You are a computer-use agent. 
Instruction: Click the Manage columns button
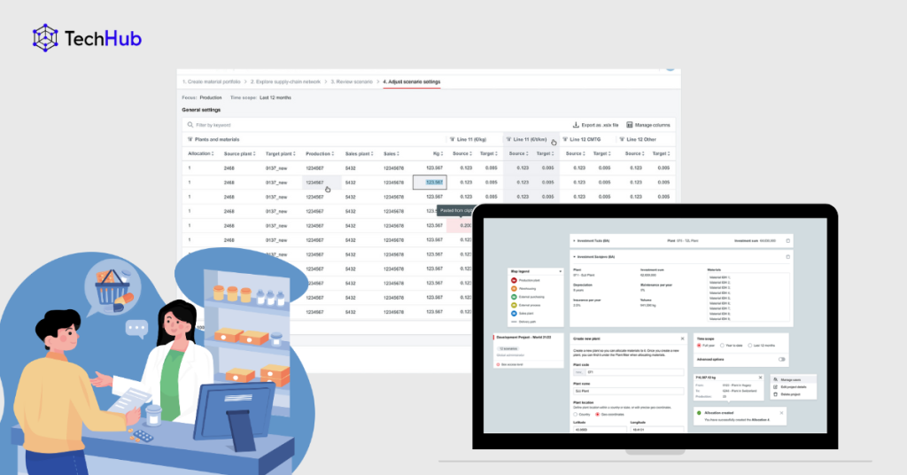647,124
